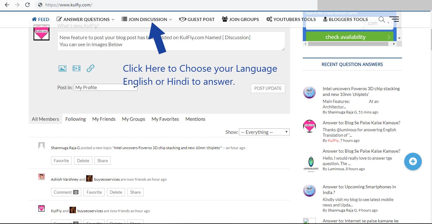This screenshot has height=224, width=432.
Task: Click the Post Update button
Action: 268,88
